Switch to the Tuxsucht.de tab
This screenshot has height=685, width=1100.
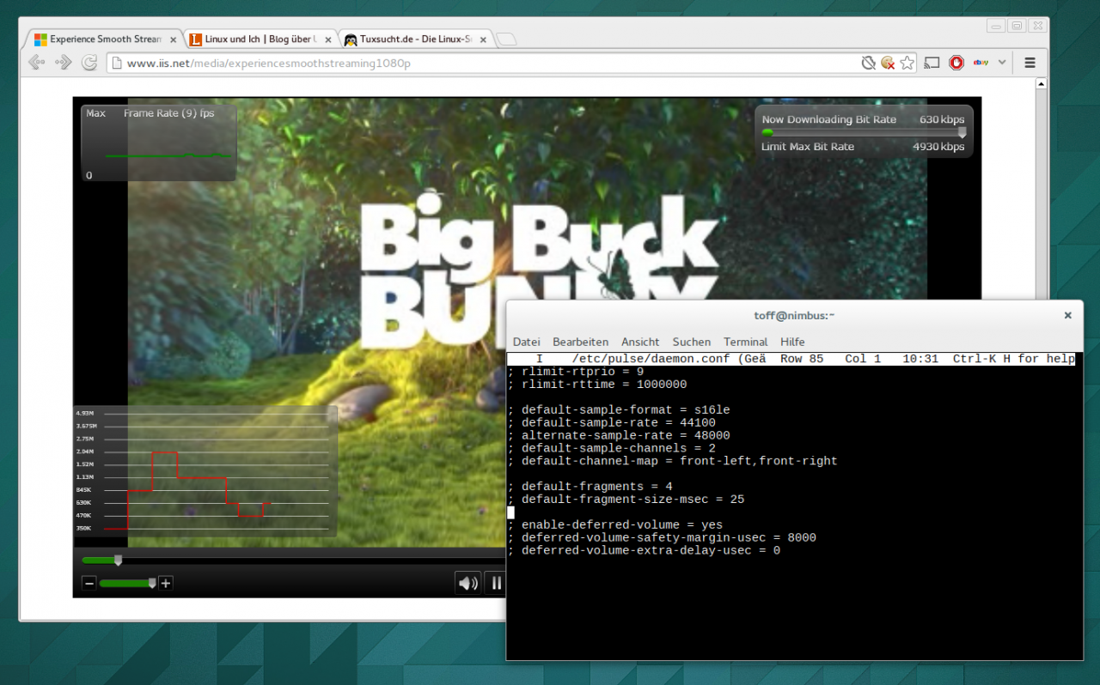tap(415, 39)
